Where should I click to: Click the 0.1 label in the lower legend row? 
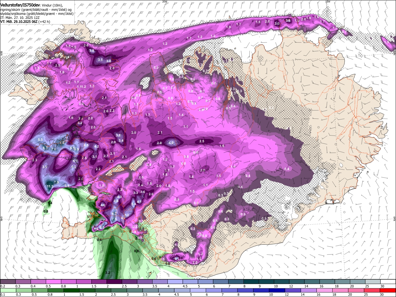[3, 295]
